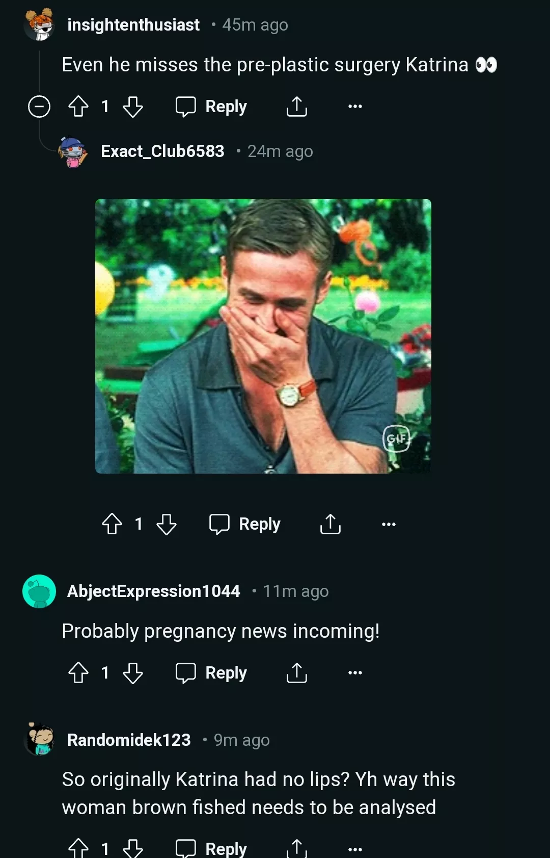The image size is (550, 858).
Task: Open more options for insightenthusiast's comment
Action: (355, 107)
